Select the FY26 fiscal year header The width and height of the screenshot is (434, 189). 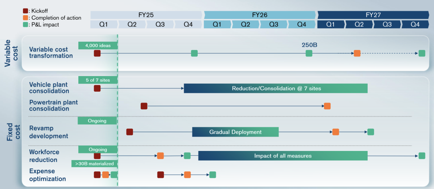point(260,15)
